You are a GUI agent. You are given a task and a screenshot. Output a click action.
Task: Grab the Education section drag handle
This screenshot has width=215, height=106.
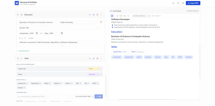(18, 15)
